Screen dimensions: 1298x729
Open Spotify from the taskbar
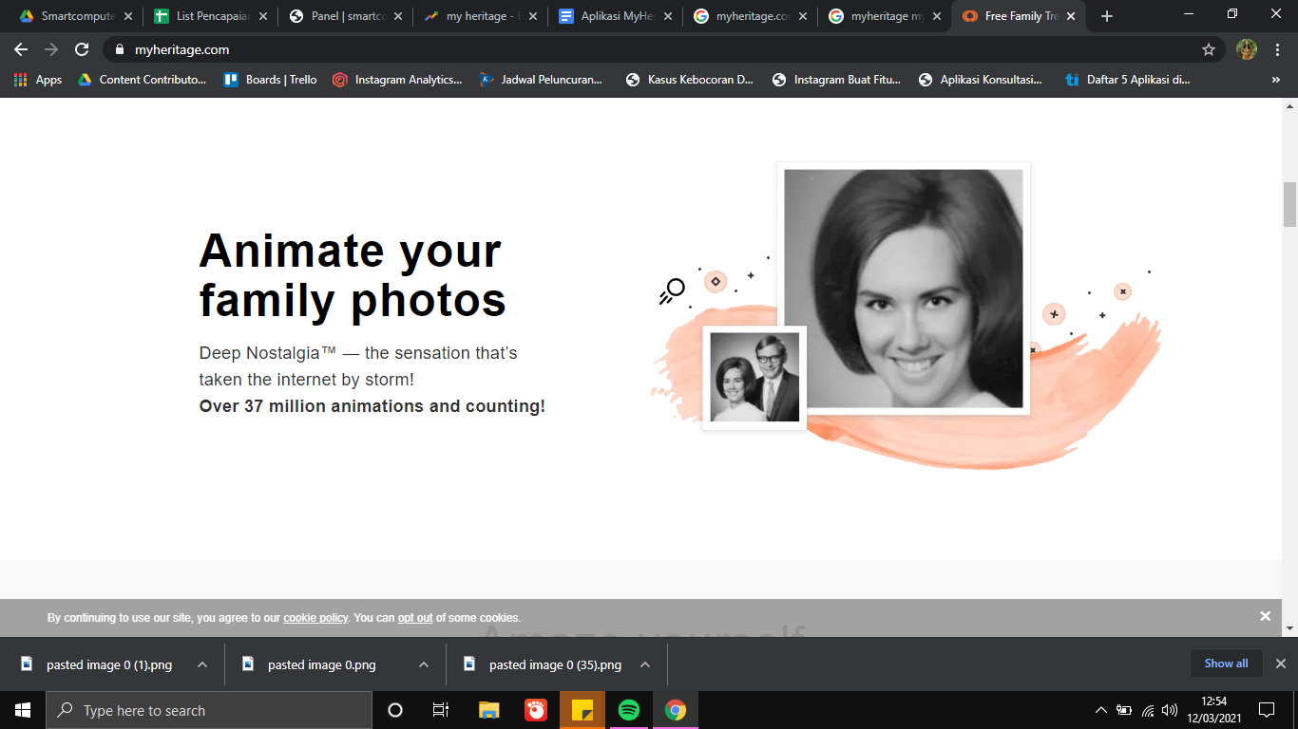(x=629, y=710)
